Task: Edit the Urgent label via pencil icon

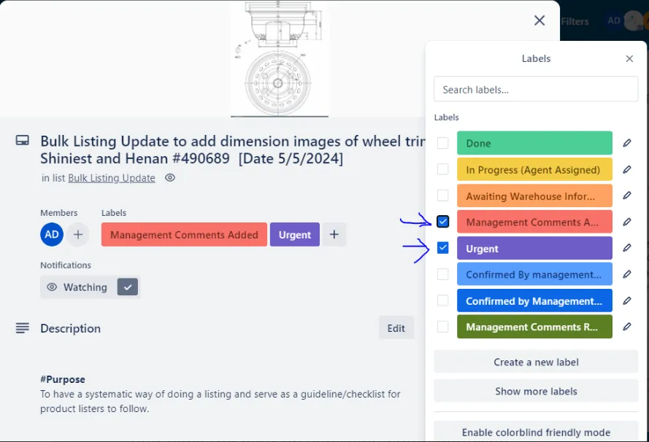Action: pyautogui.click(x=626, y=248)
